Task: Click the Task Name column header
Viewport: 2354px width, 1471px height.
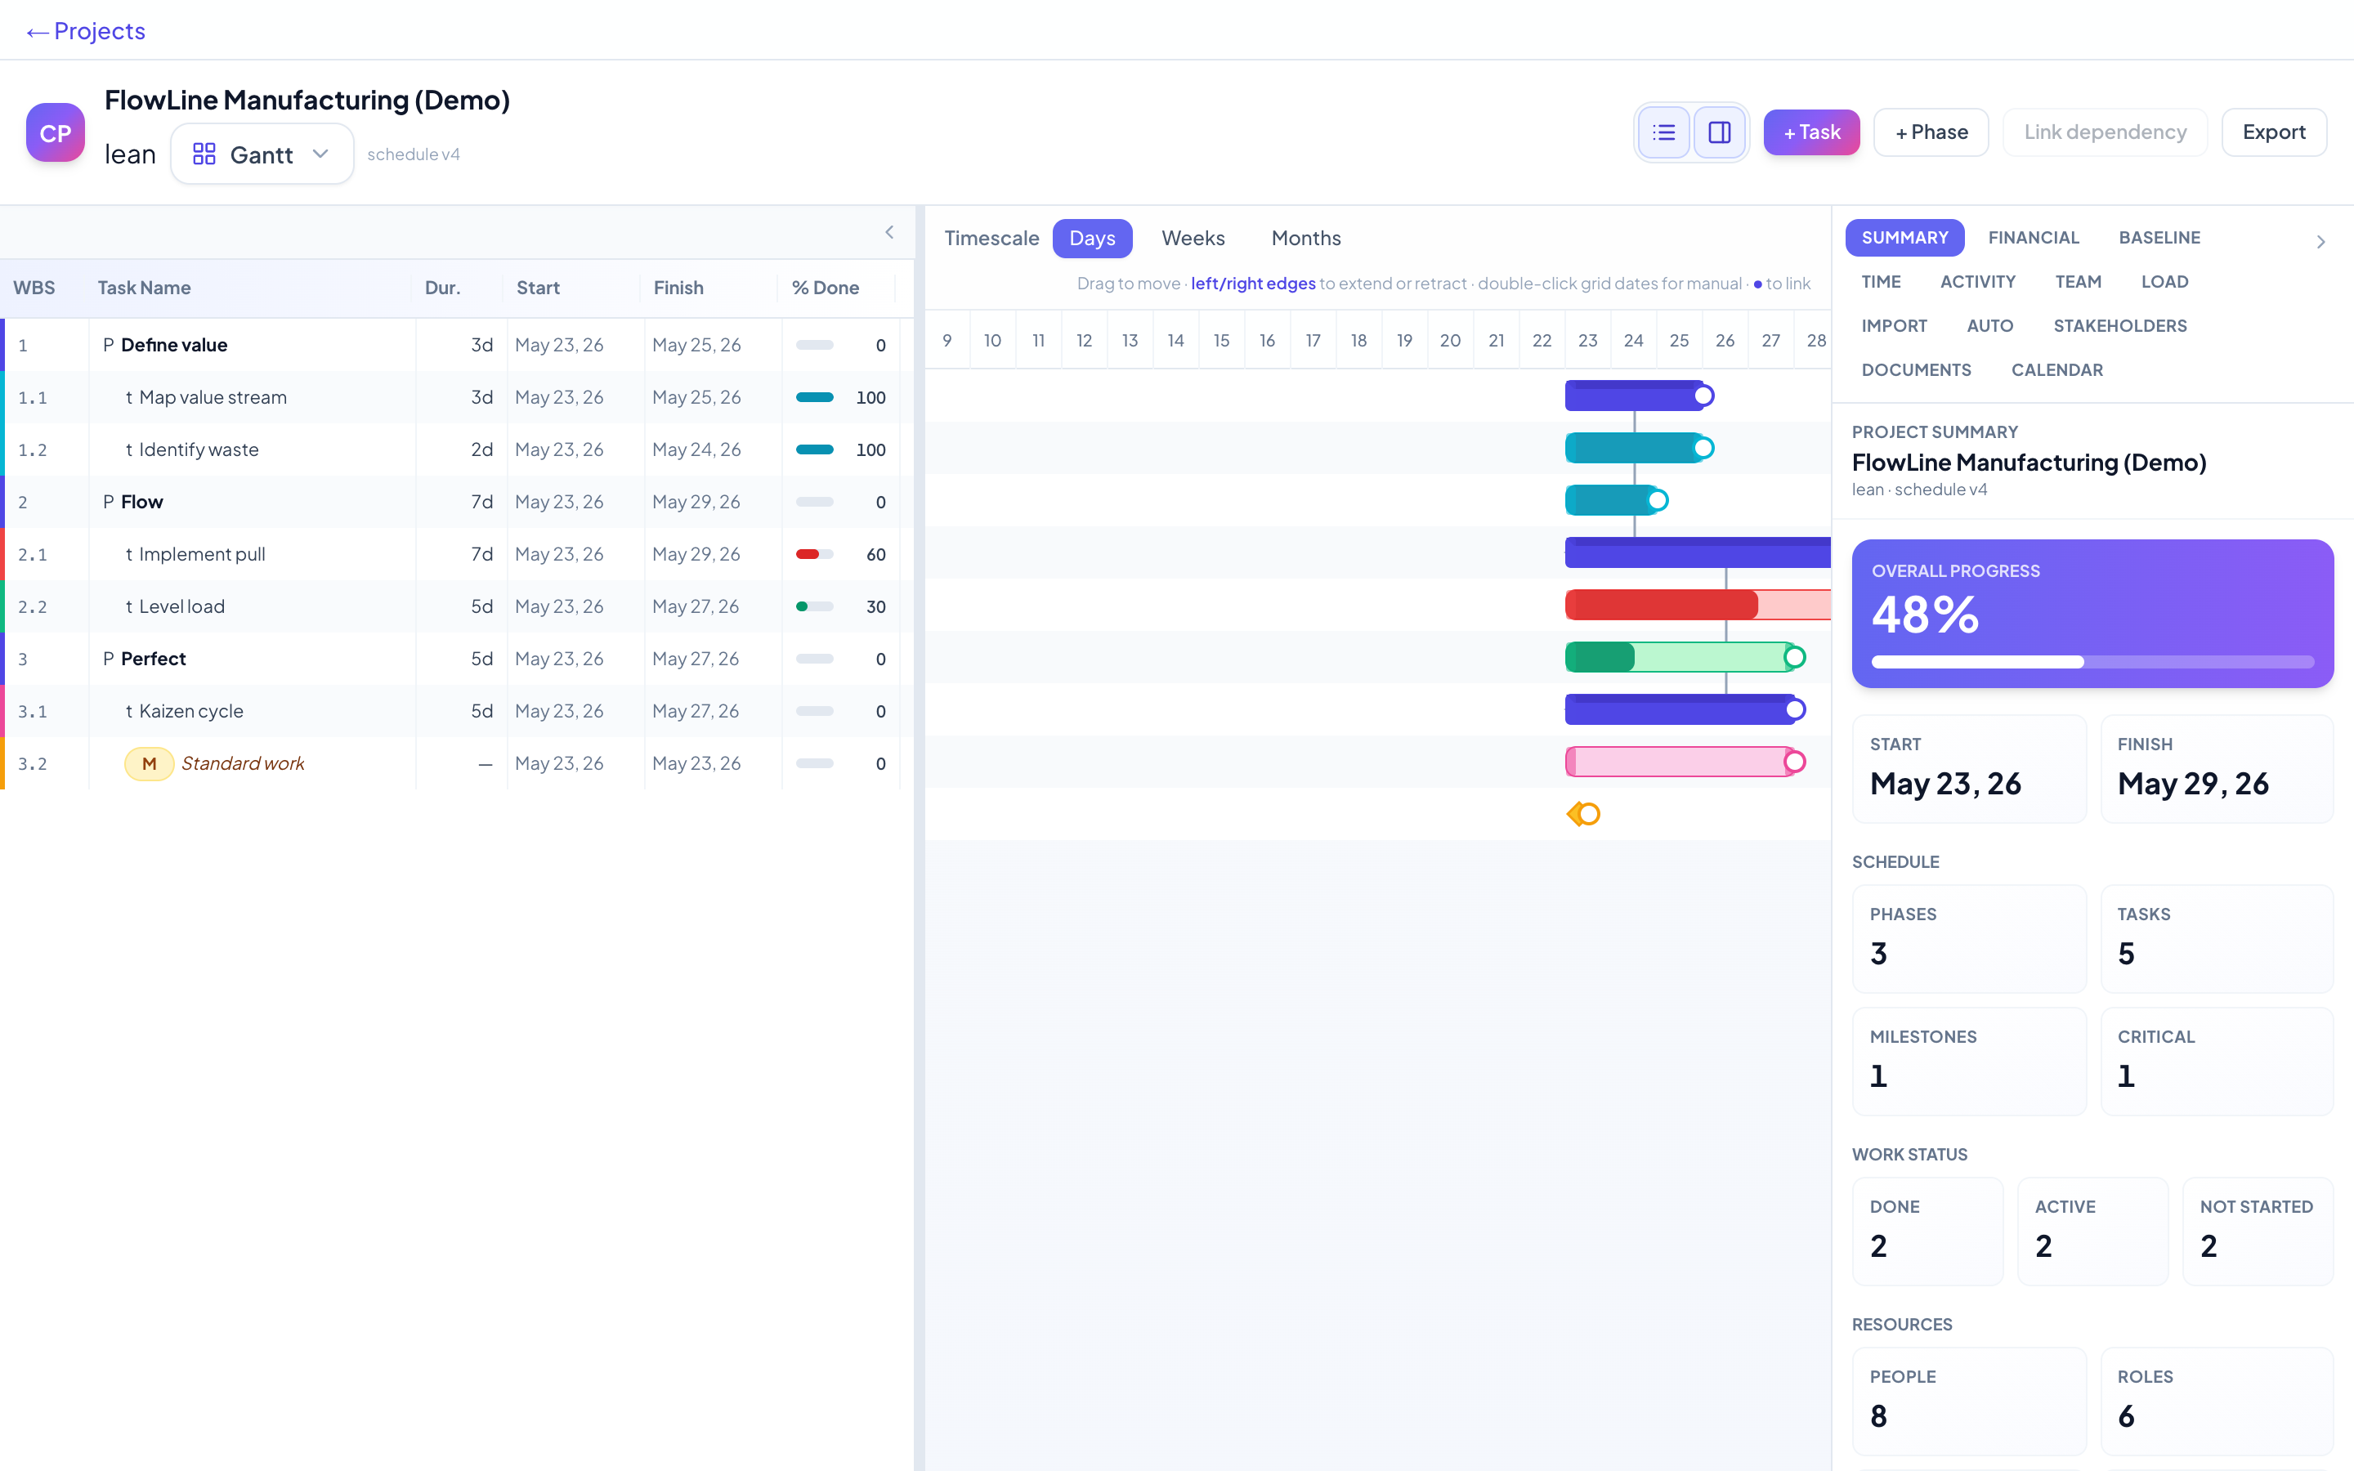Action: pyautogui.click(x=144, y=288)
